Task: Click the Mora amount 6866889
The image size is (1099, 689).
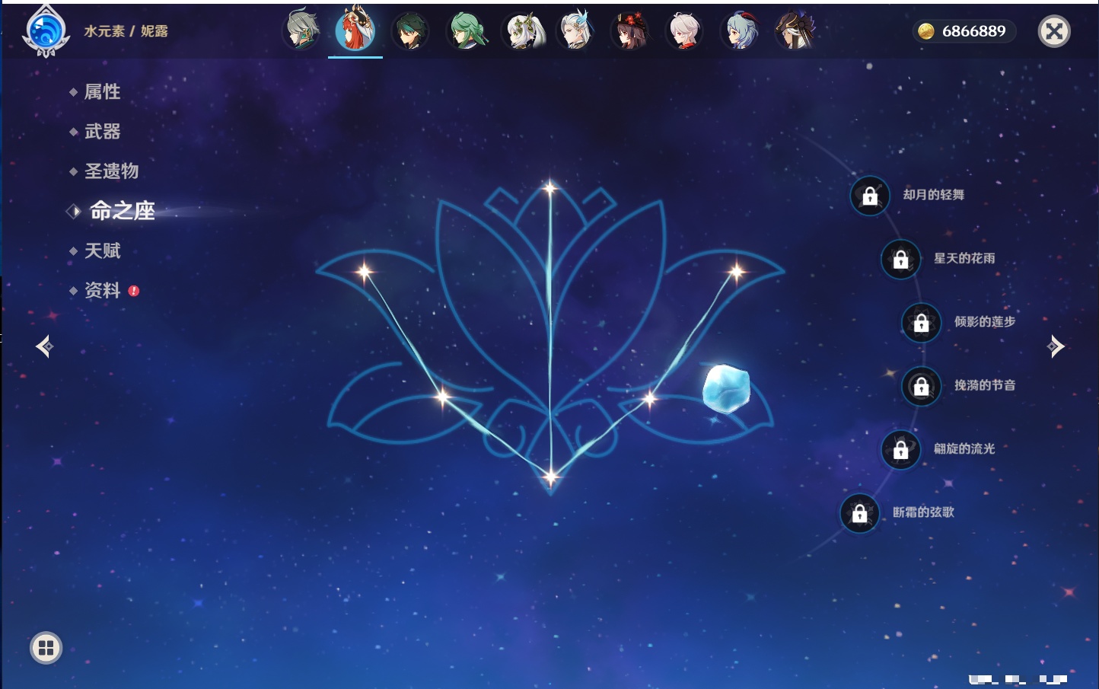Action: (x=973, y=31)
